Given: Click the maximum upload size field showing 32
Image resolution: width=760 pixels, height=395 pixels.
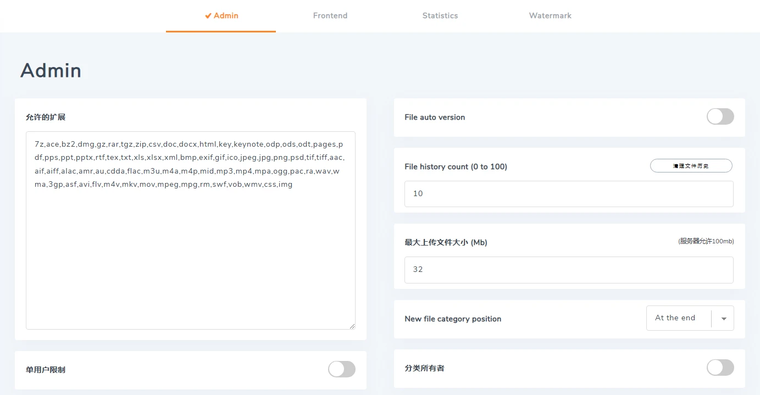Looking at the screenshot, I should point(569,269).
